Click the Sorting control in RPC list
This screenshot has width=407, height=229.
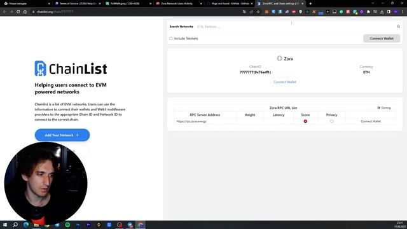[384, 108]
